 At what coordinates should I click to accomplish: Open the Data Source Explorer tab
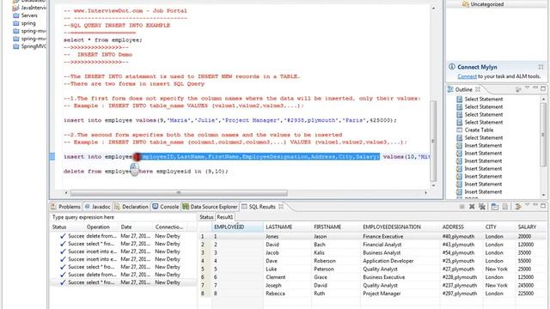210,207
